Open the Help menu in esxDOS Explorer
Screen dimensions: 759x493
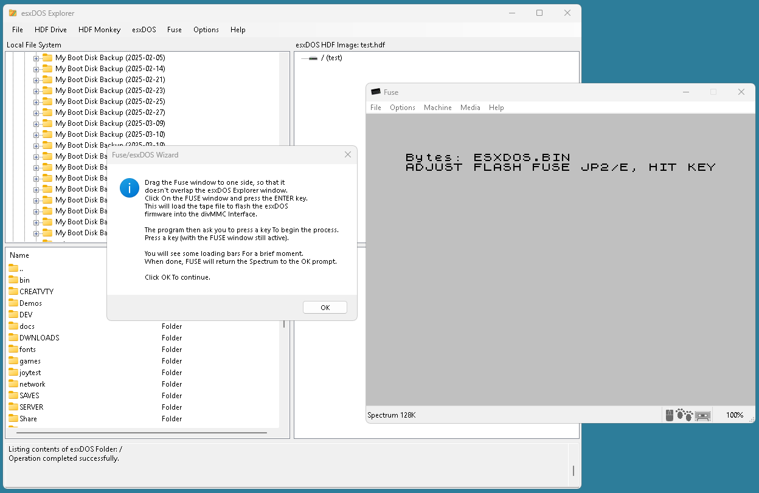point(238,30)
